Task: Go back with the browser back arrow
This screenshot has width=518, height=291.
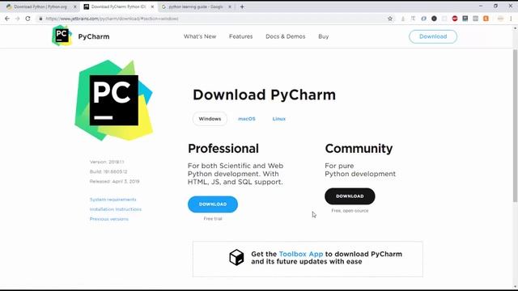Action: coord(7,19)
